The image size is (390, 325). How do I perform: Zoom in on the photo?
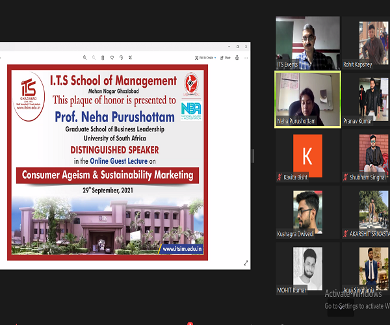(x=84, y=58)
